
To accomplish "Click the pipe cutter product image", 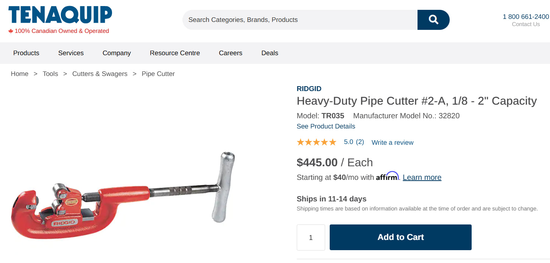I will click(123, 196).
